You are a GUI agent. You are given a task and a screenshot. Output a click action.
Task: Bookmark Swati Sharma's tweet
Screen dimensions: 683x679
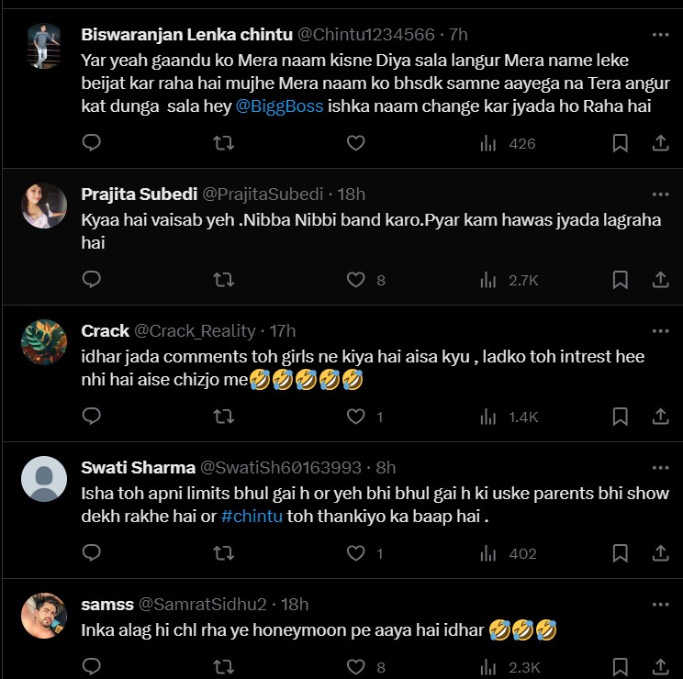(x=620, y=553)
